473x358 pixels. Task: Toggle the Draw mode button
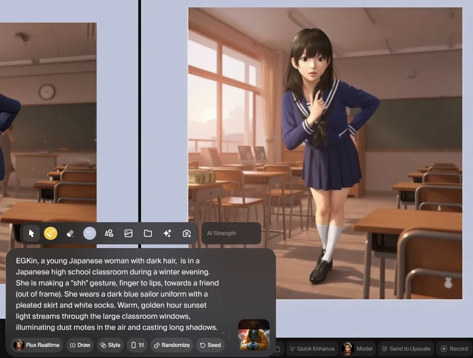click(x=80, y=345)
